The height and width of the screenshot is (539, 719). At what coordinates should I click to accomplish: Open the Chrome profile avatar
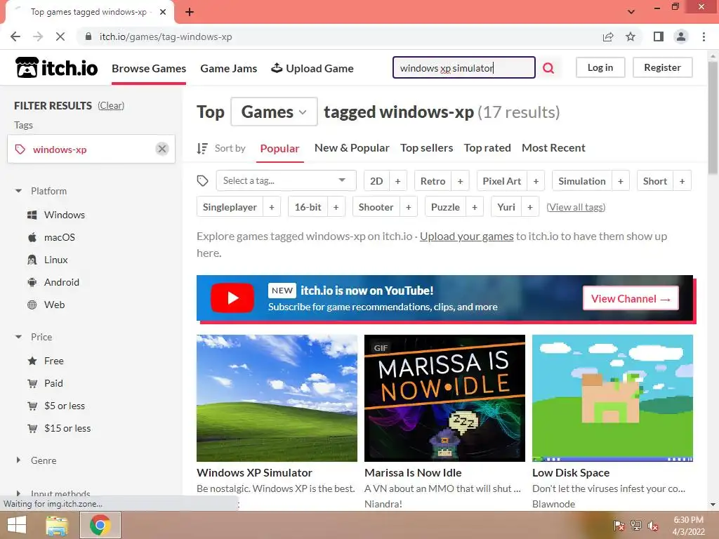[681, 36]
